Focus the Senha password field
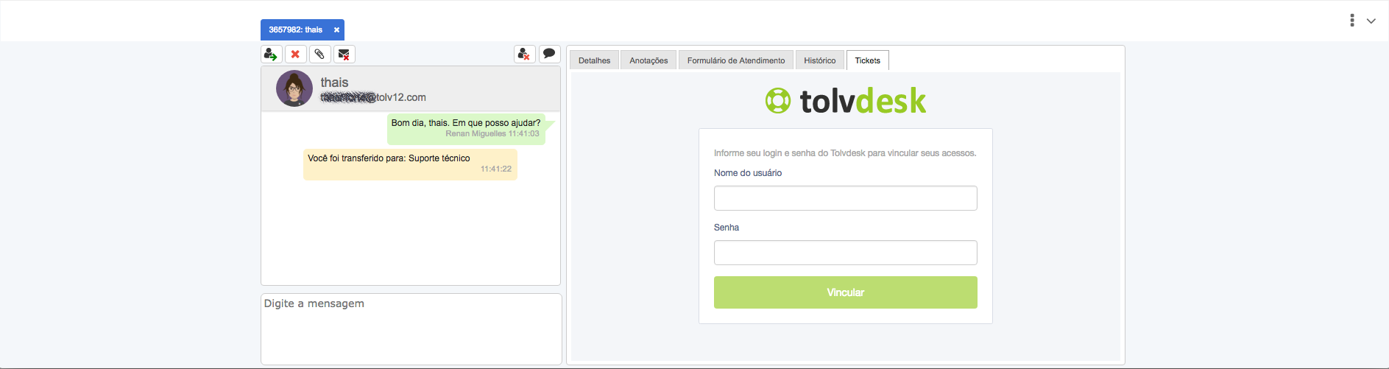The image size is (1389, 369). [x=845, y=253]
